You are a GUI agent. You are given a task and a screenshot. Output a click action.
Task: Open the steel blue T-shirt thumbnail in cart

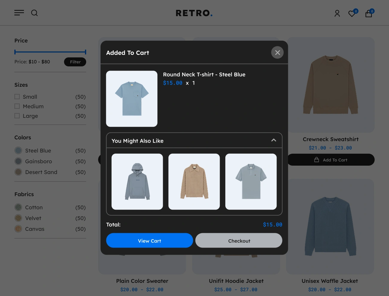click(132, 99)
